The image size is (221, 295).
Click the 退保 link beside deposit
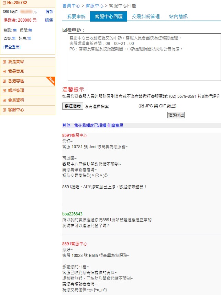tap(49, 20)
